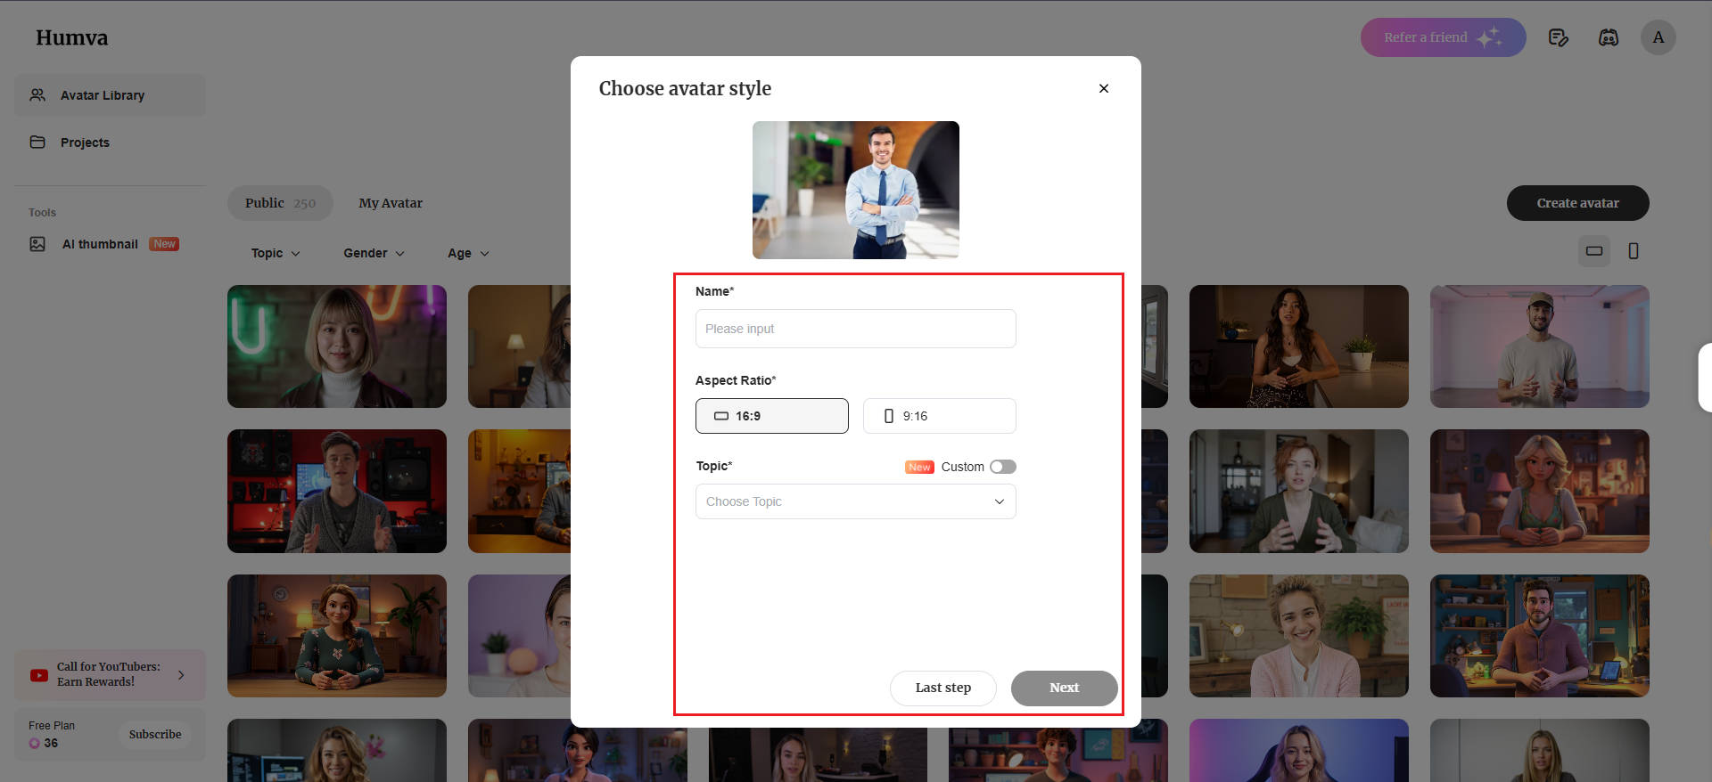Image resolution: width=1712 pixels, height=782 pixels.
Task: Click the "Tools" section heading in sidebar
Action: (x=42, y=213)
